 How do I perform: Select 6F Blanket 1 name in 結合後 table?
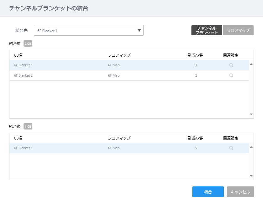pos(23,148)
